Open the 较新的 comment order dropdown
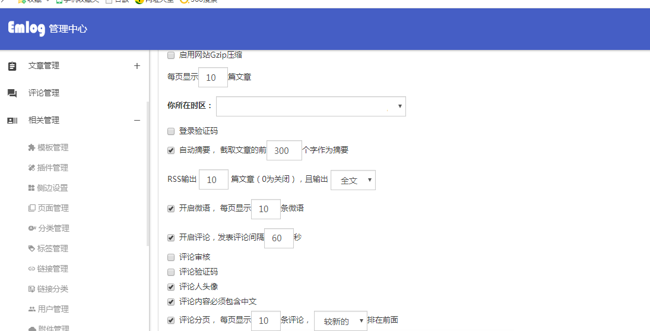 coord(341,321)
